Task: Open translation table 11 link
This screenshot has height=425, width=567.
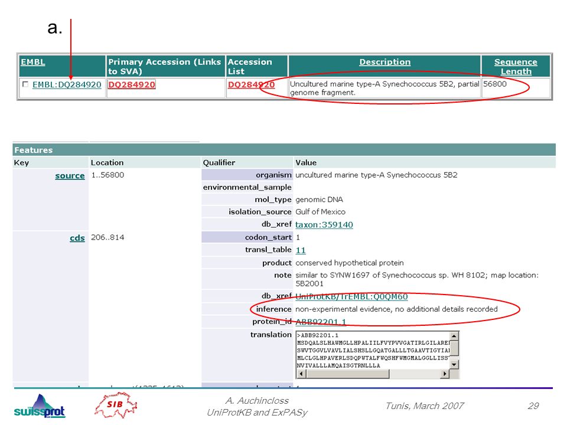Action: [301, 250]
